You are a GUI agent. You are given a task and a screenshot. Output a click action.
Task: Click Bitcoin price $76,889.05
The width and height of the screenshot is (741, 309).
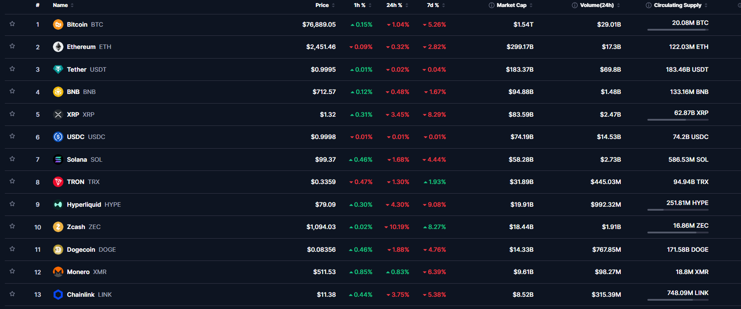[x=319, y=24]
